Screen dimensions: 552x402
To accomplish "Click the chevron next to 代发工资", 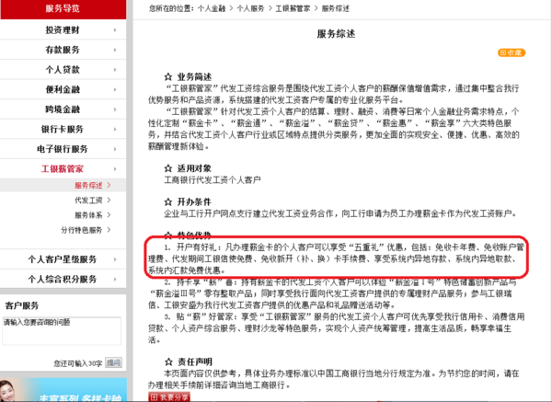I will coord(109,200).
